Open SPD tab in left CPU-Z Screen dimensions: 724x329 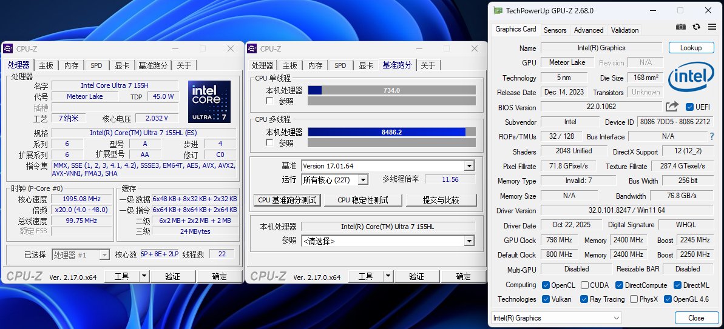point(96,65)
